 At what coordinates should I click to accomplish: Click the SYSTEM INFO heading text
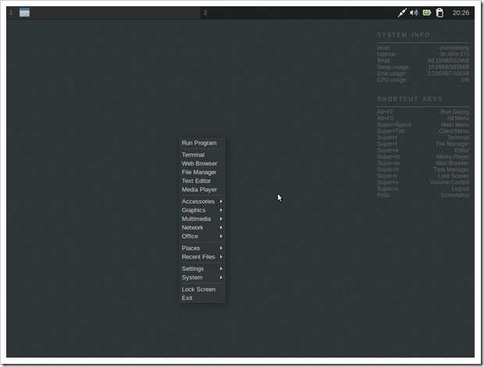coord(403,35)
